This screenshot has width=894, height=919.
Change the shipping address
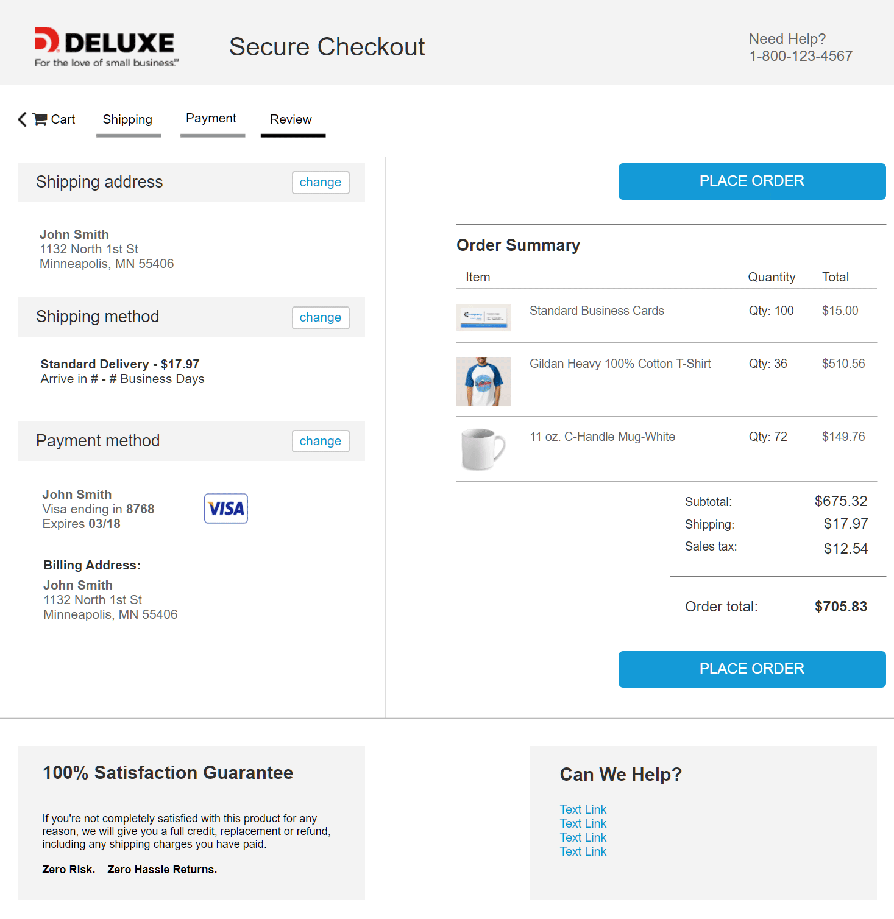point(320,183)
